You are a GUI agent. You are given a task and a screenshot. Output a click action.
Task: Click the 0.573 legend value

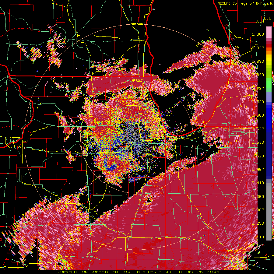[258, 142]
